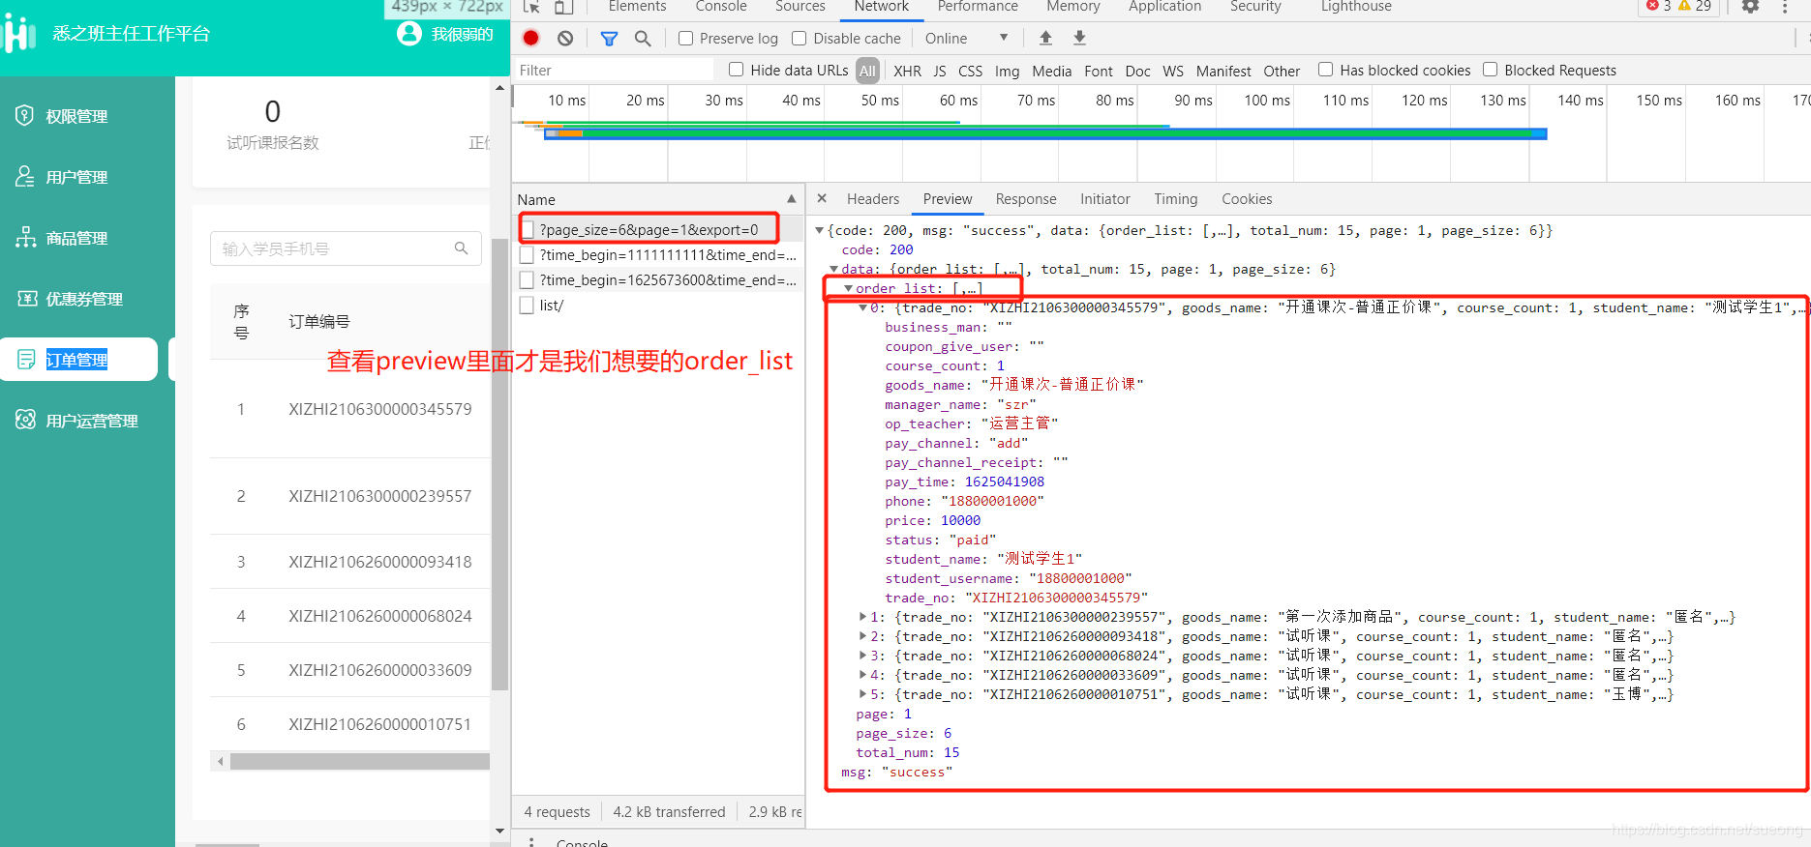Tick checkbox of ?page_size=6&page=1 request
1811x847 pixels.
tap(528, 229)
